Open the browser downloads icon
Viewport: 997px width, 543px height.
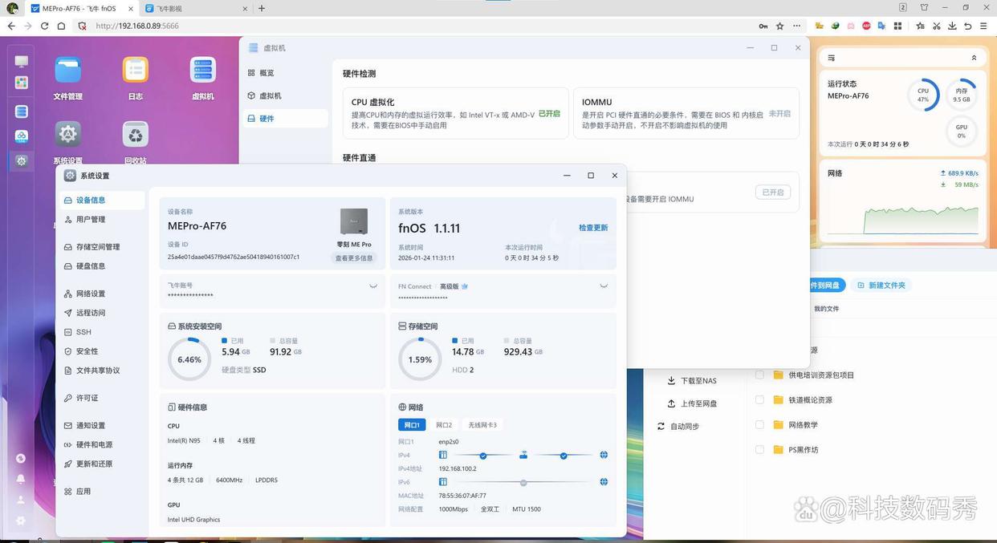click(952, 26)
